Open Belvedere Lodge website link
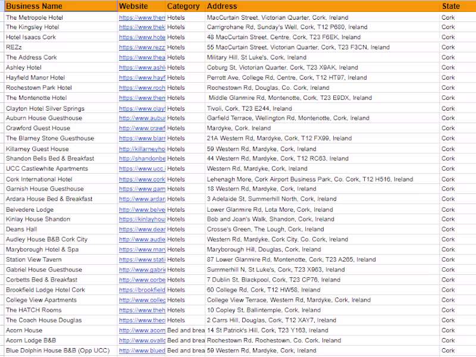The height and width of the screenshot is (357, 476). [x=142, y=210]
